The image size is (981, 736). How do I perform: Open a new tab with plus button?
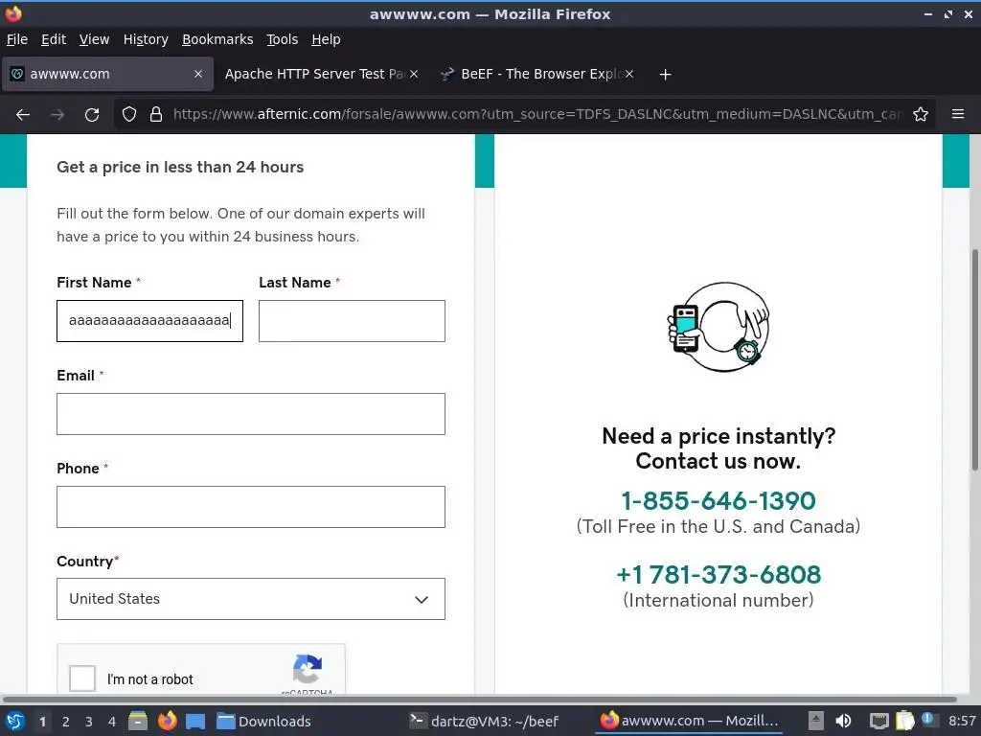click(x=665, y=75)
